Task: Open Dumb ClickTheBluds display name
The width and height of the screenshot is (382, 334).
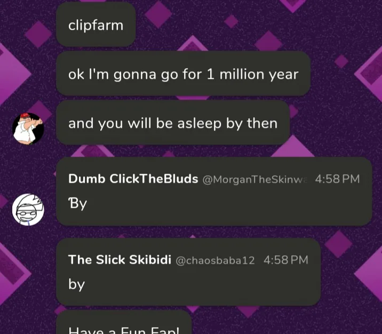Action: click(133, 179)
